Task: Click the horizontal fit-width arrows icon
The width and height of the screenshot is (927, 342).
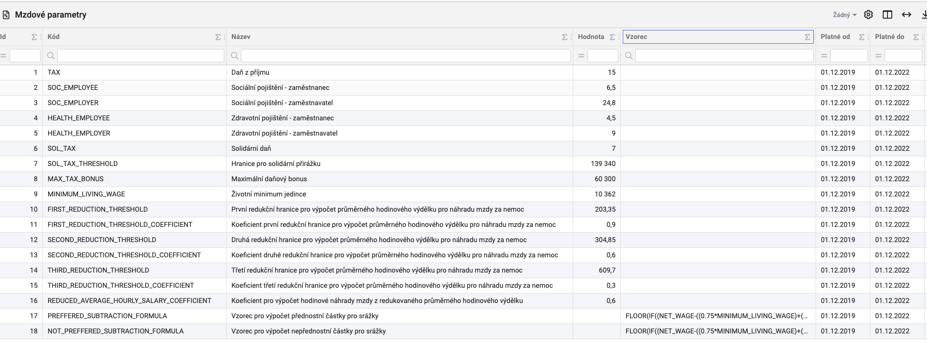Action: [907, 15]
